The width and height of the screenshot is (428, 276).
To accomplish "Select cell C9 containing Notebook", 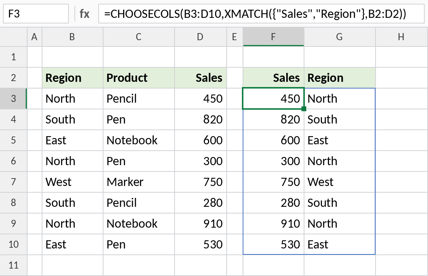I will pyautogui.click(x=139, y=224).
